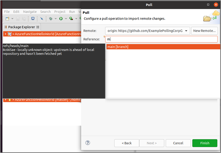The image size is (221, 153).
Task: Click the Debug bug icon
Action: tap(51, 19)
